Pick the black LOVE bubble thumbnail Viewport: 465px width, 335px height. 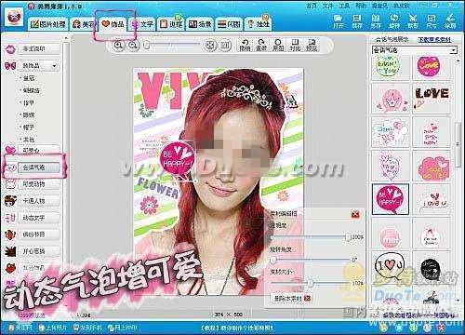pyautogui.click(x=432, y=99)
